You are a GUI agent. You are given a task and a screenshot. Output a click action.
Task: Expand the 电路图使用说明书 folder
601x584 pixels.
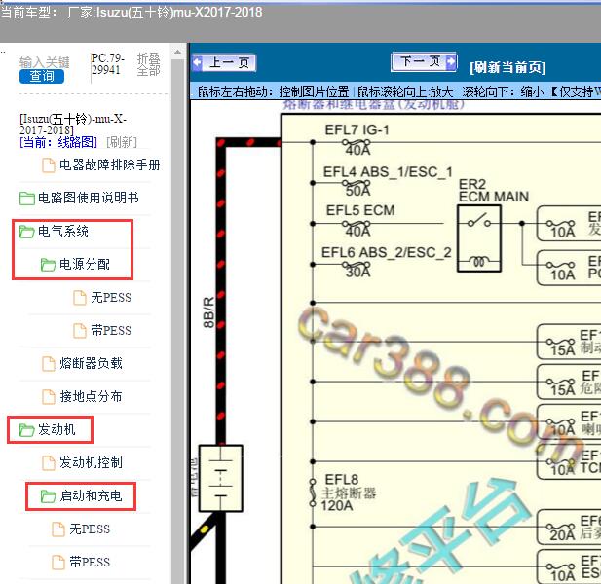coord(89,198)
